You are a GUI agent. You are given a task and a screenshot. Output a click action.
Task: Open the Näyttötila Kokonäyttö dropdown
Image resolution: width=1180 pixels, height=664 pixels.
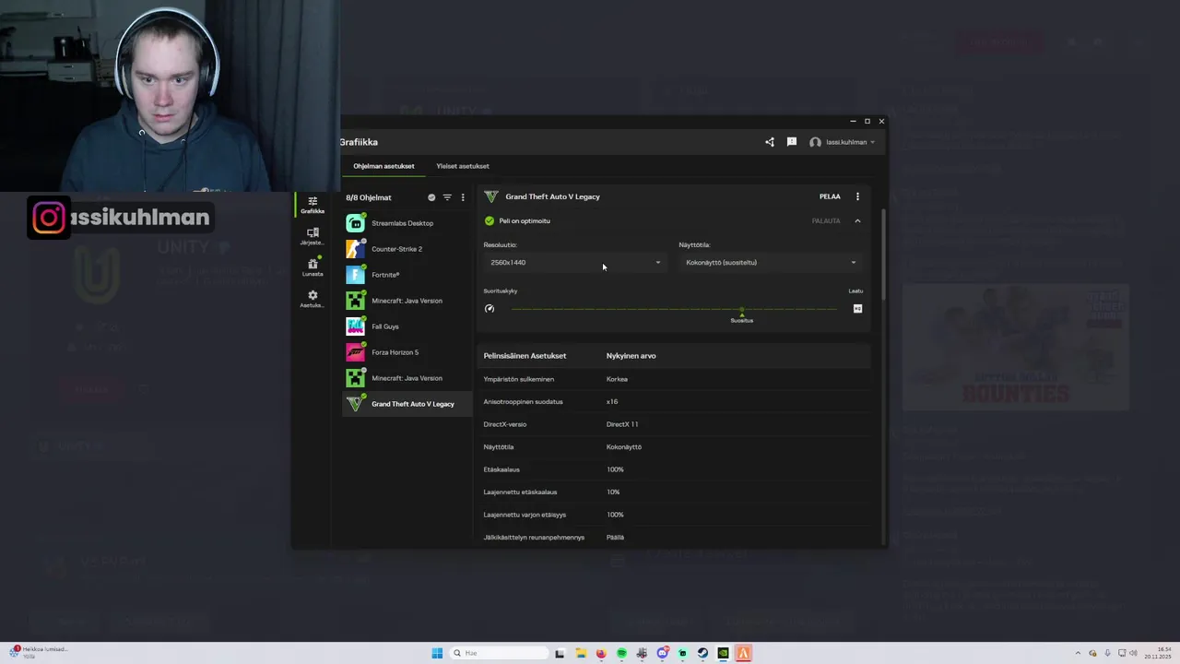[x=771, y=263]
